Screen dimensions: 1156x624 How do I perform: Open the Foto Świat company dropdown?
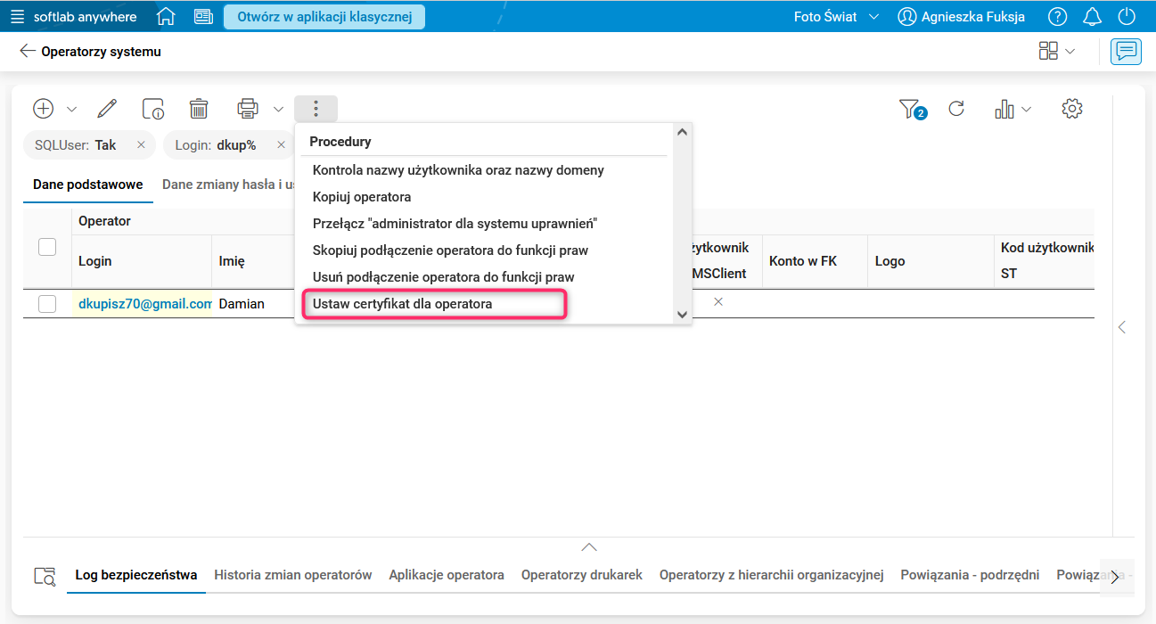pyautogui.click(x=836, y=17)
